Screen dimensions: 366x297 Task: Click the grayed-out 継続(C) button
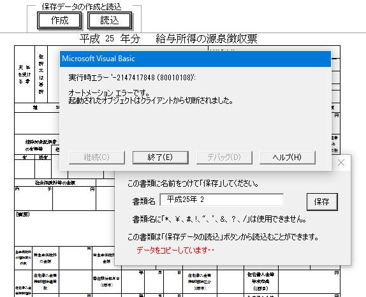pyautogui.click(x=97, y=157)
